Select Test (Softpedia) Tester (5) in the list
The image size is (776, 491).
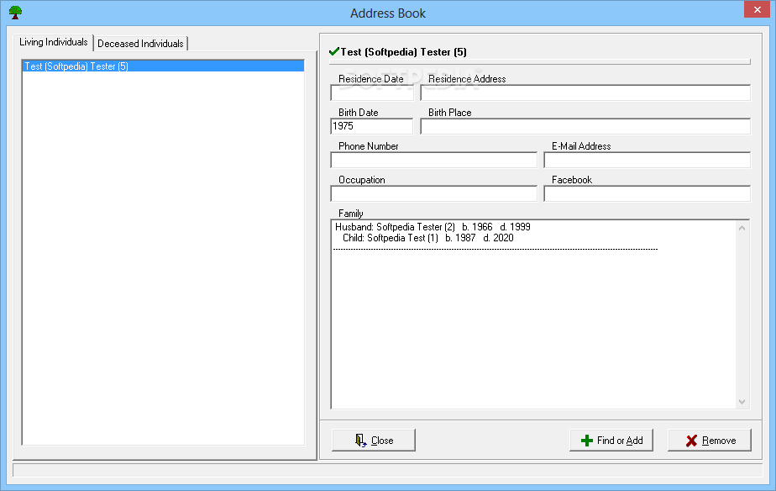coord(163,66)
